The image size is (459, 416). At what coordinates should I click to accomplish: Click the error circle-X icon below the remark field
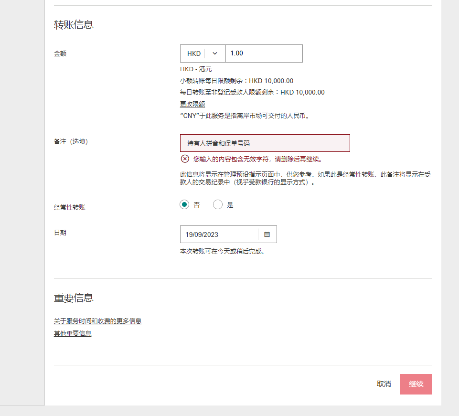click(185, 159)
